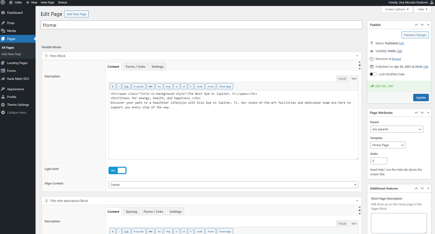Move Additional features panel down
This screenshot has height=234, width=435.
(422, 188)
